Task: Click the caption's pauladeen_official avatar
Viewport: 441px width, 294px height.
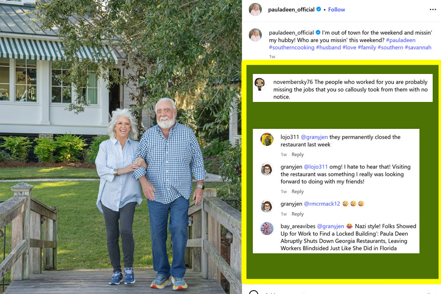Action: point(255,35)
